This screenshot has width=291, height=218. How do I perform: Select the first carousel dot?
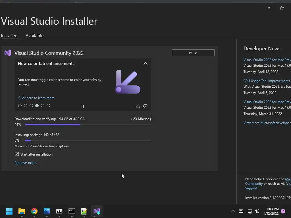(x=20, y=106)
